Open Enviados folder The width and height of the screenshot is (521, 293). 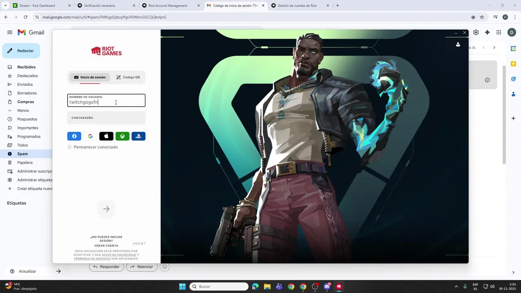pyautogui.click(x=25, y=84)
